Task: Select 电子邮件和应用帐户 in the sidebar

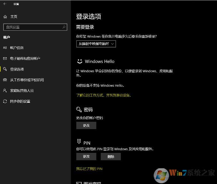Action: pyautogui.click(x=25, y=58)
